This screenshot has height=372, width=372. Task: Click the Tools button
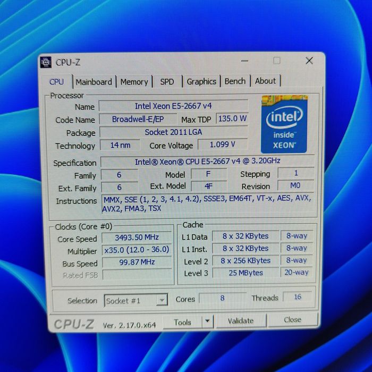pos(182,322)
